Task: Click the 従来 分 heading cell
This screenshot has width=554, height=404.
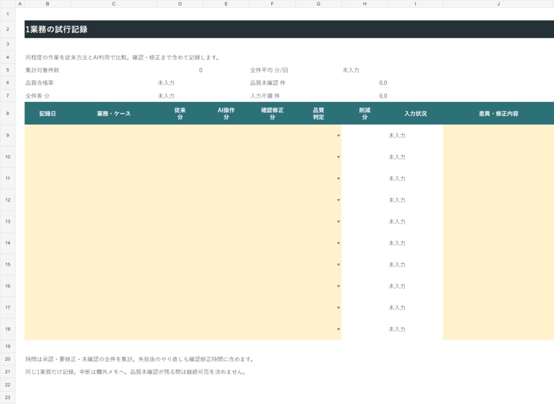Action: click(180, 114)
